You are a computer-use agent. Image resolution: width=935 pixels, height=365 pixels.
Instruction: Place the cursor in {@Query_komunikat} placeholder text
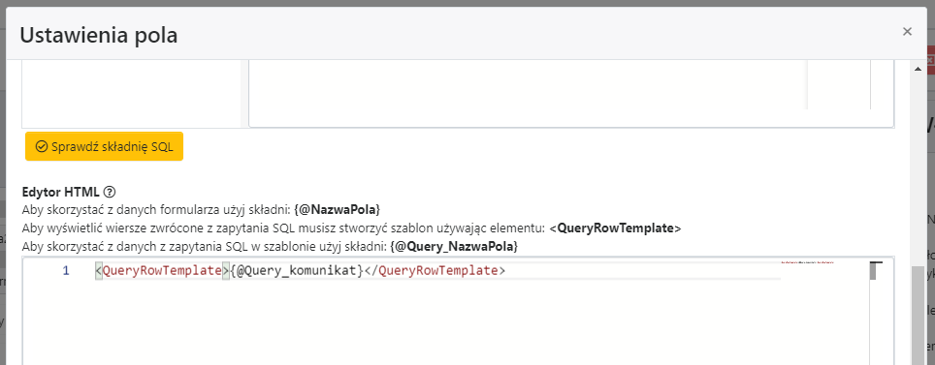pos(297,271)
